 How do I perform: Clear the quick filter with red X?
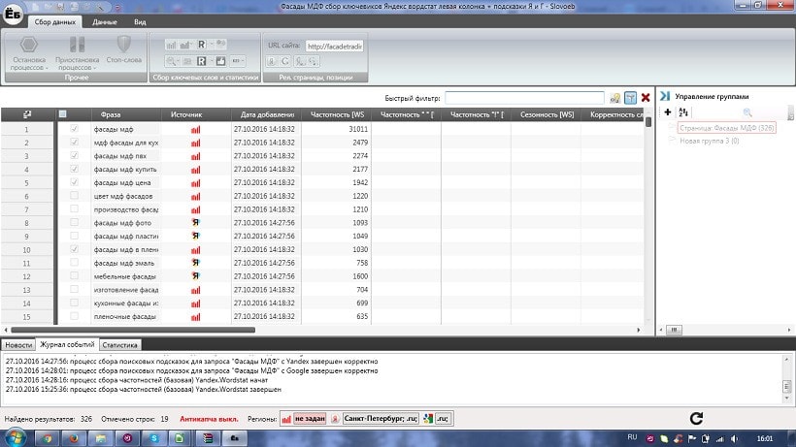click(646, 98)
